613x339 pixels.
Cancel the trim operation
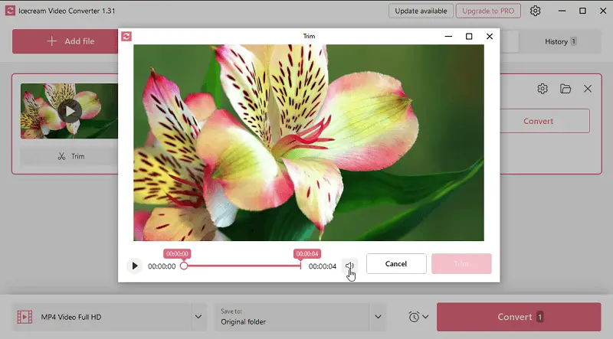[x=396, y=263]
